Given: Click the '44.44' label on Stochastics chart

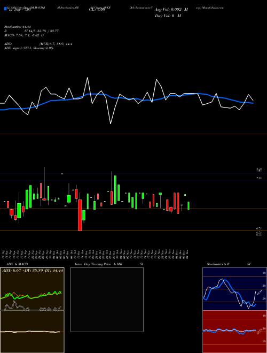Looking at the screenshot, I should coord(260,293).
